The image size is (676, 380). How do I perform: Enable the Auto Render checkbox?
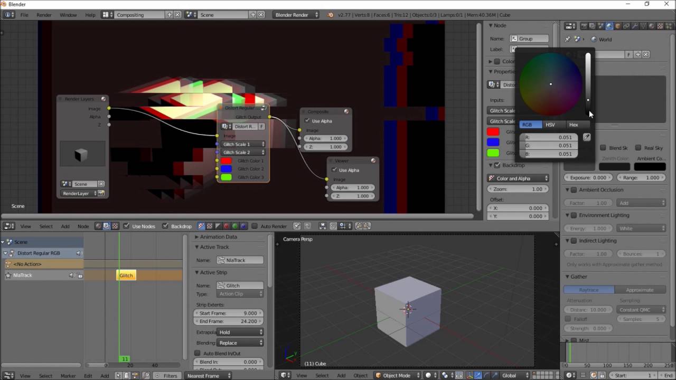(x=255, y=226)
